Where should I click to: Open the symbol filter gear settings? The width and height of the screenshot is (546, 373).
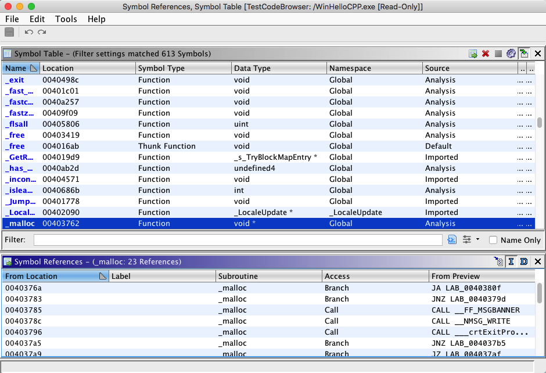tap(511, 53)
